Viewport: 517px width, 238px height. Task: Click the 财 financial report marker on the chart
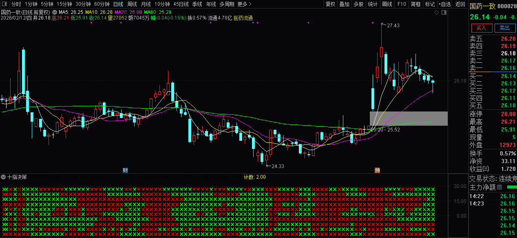[x=126, y=170]
